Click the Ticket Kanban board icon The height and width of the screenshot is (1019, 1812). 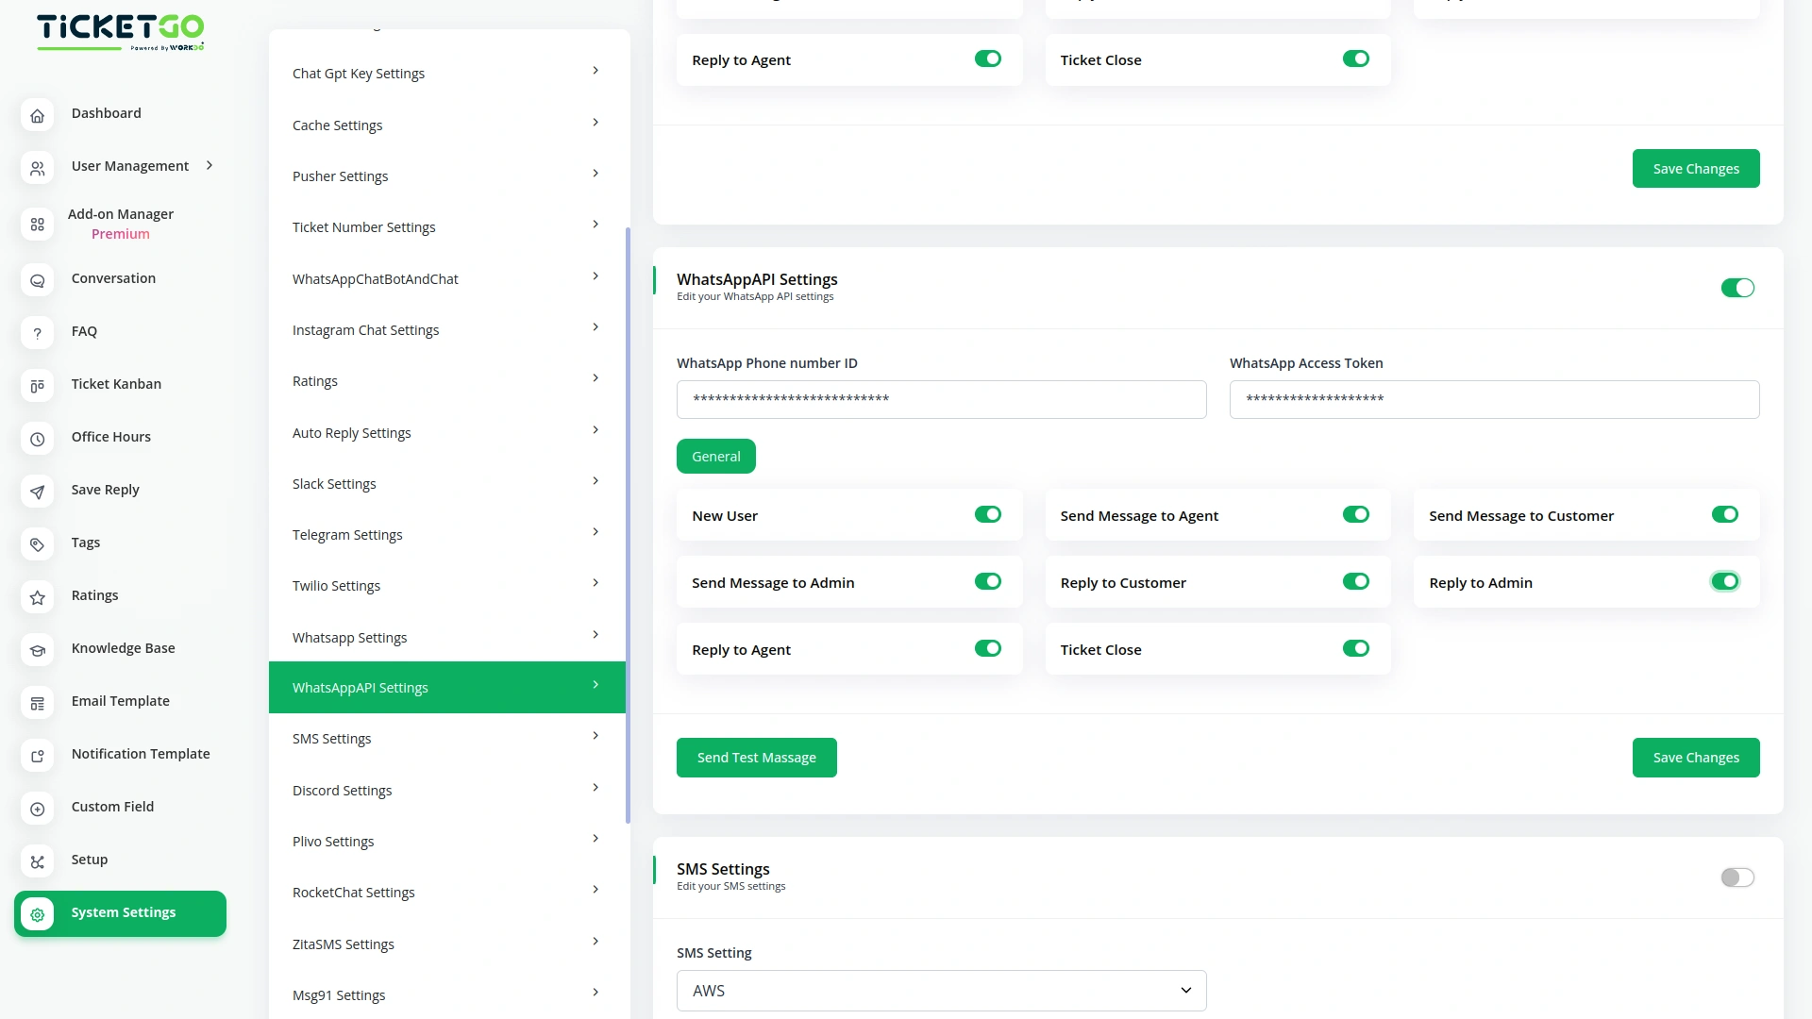click(x=37, y=386)
